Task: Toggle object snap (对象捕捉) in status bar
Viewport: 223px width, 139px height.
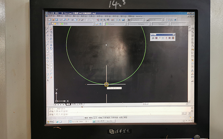Action: (x=107, y=118)
